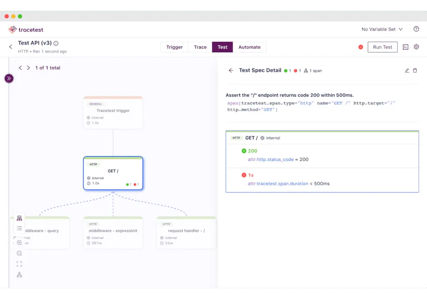Open the Automate tab
Viewport: 427px width, 299px height.
pos(249,47)
